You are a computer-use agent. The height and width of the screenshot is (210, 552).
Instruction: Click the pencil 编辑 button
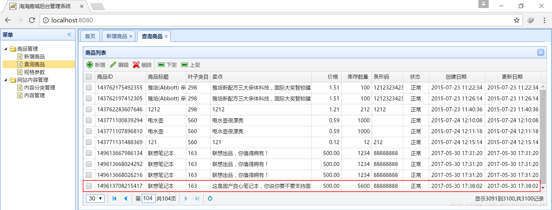click(119, 65)
